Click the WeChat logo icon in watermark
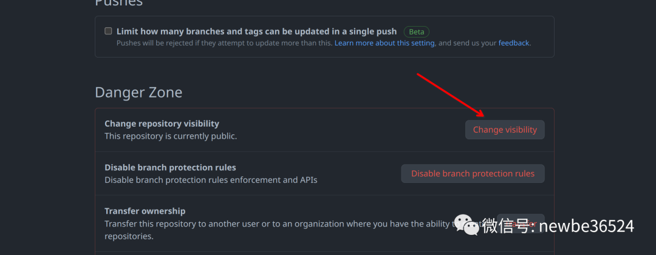The width and height of the screenshot is (656, 255). pyautogui.click(x=467, y=225)
